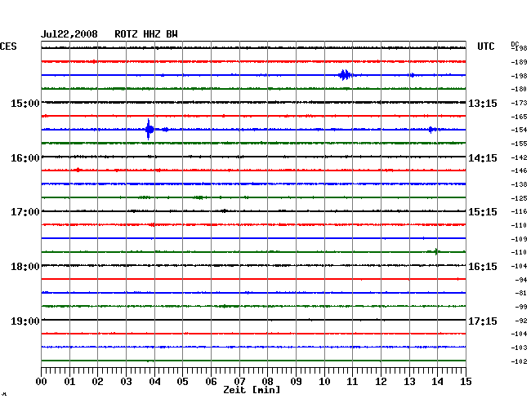This screenshot has height=403, width=531.
Task: Click the small blue burst near minute 14
Action: coord(431,130)
